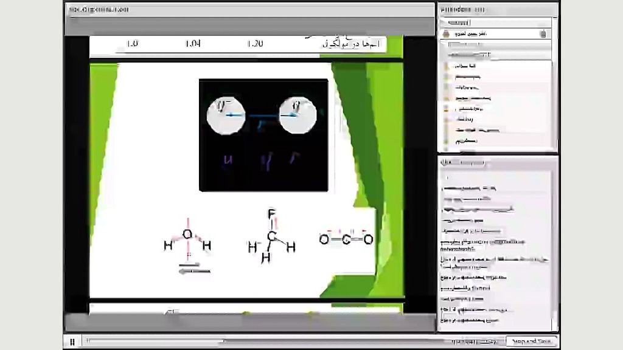
Task: Click the value 1.0 in the table
Action: click(132, 44)
